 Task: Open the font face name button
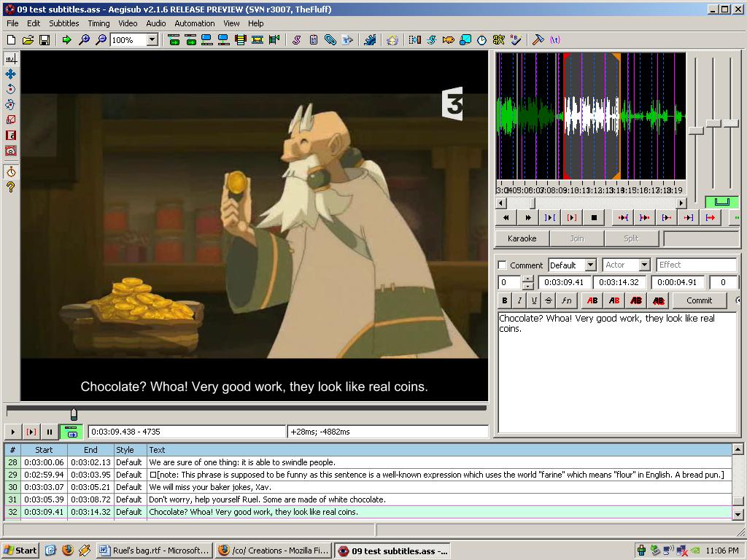point(566,300)
